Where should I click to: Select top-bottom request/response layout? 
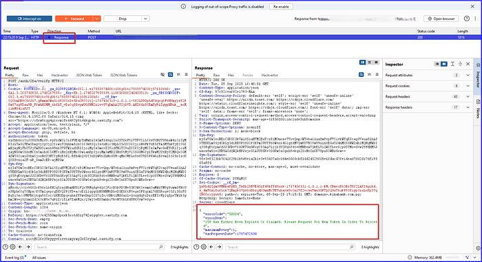(x=370, y=63)
